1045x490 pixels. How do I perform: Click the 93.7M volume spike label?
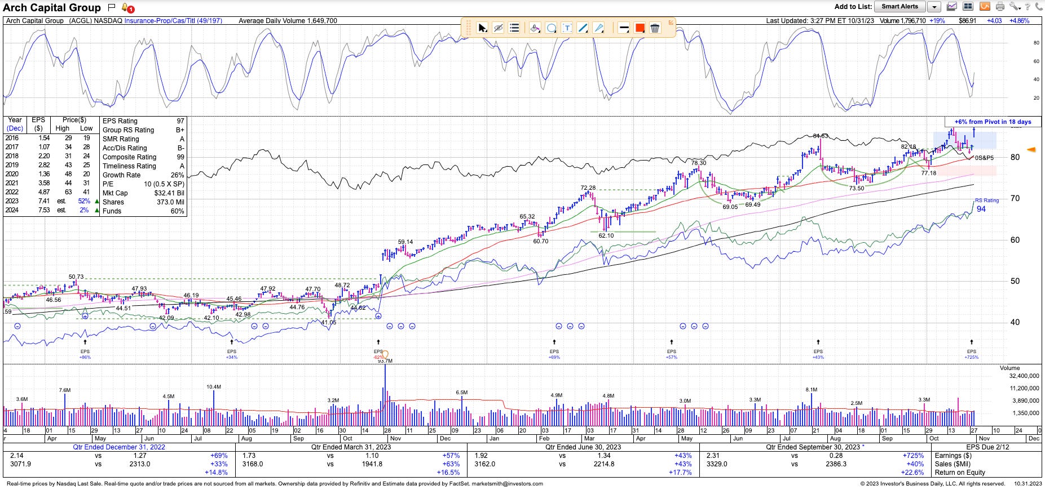[x=385, y=361]
